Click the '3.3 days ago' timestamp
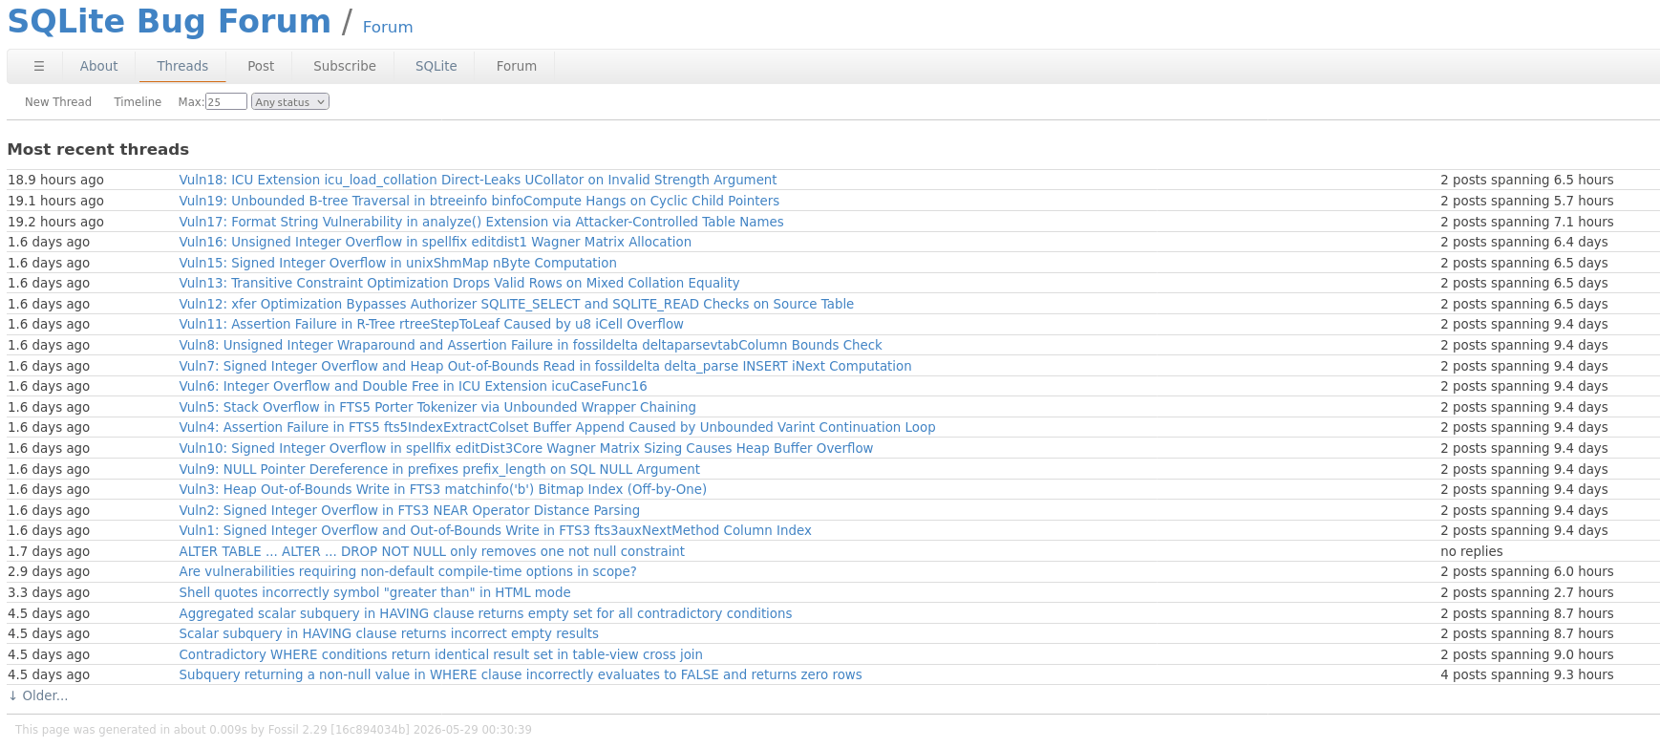This screenshot has height=748, width=1660. point(49,592)
